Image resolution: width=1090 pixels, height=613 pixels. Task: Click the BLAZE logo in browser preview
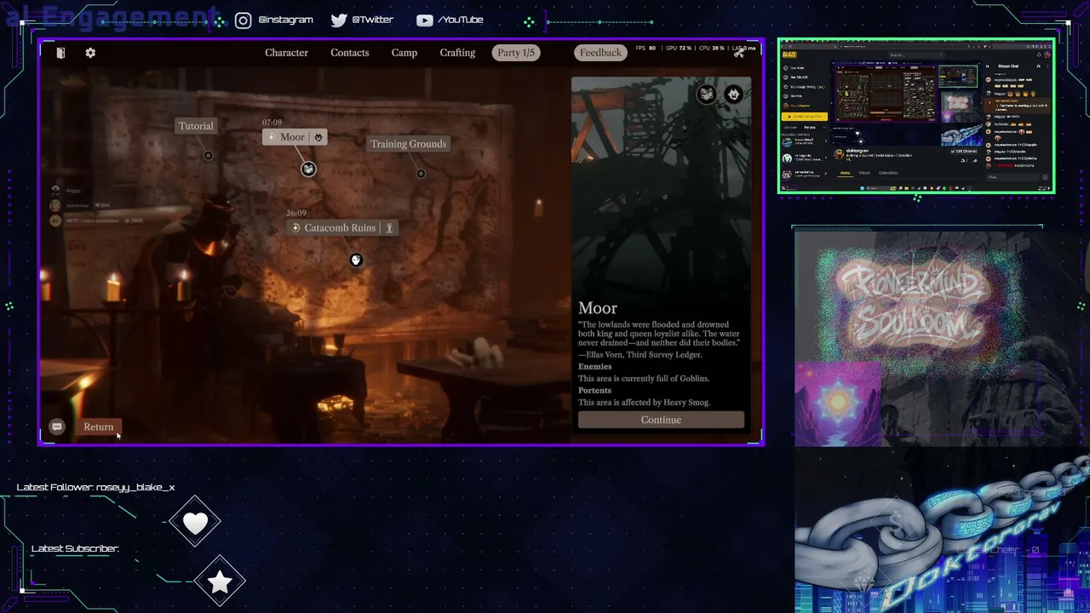pyautogui.click(x=789, y=55)
